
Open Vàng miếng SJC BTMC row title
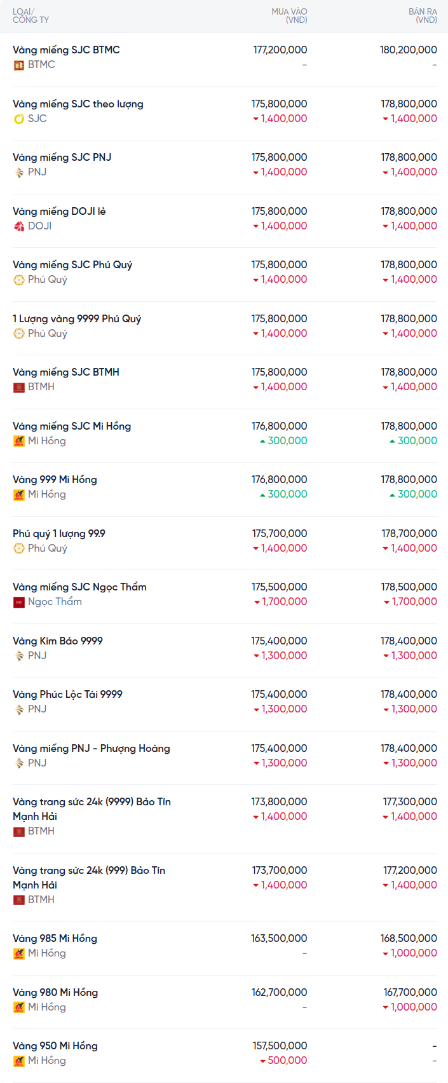[x=66, y=50]
